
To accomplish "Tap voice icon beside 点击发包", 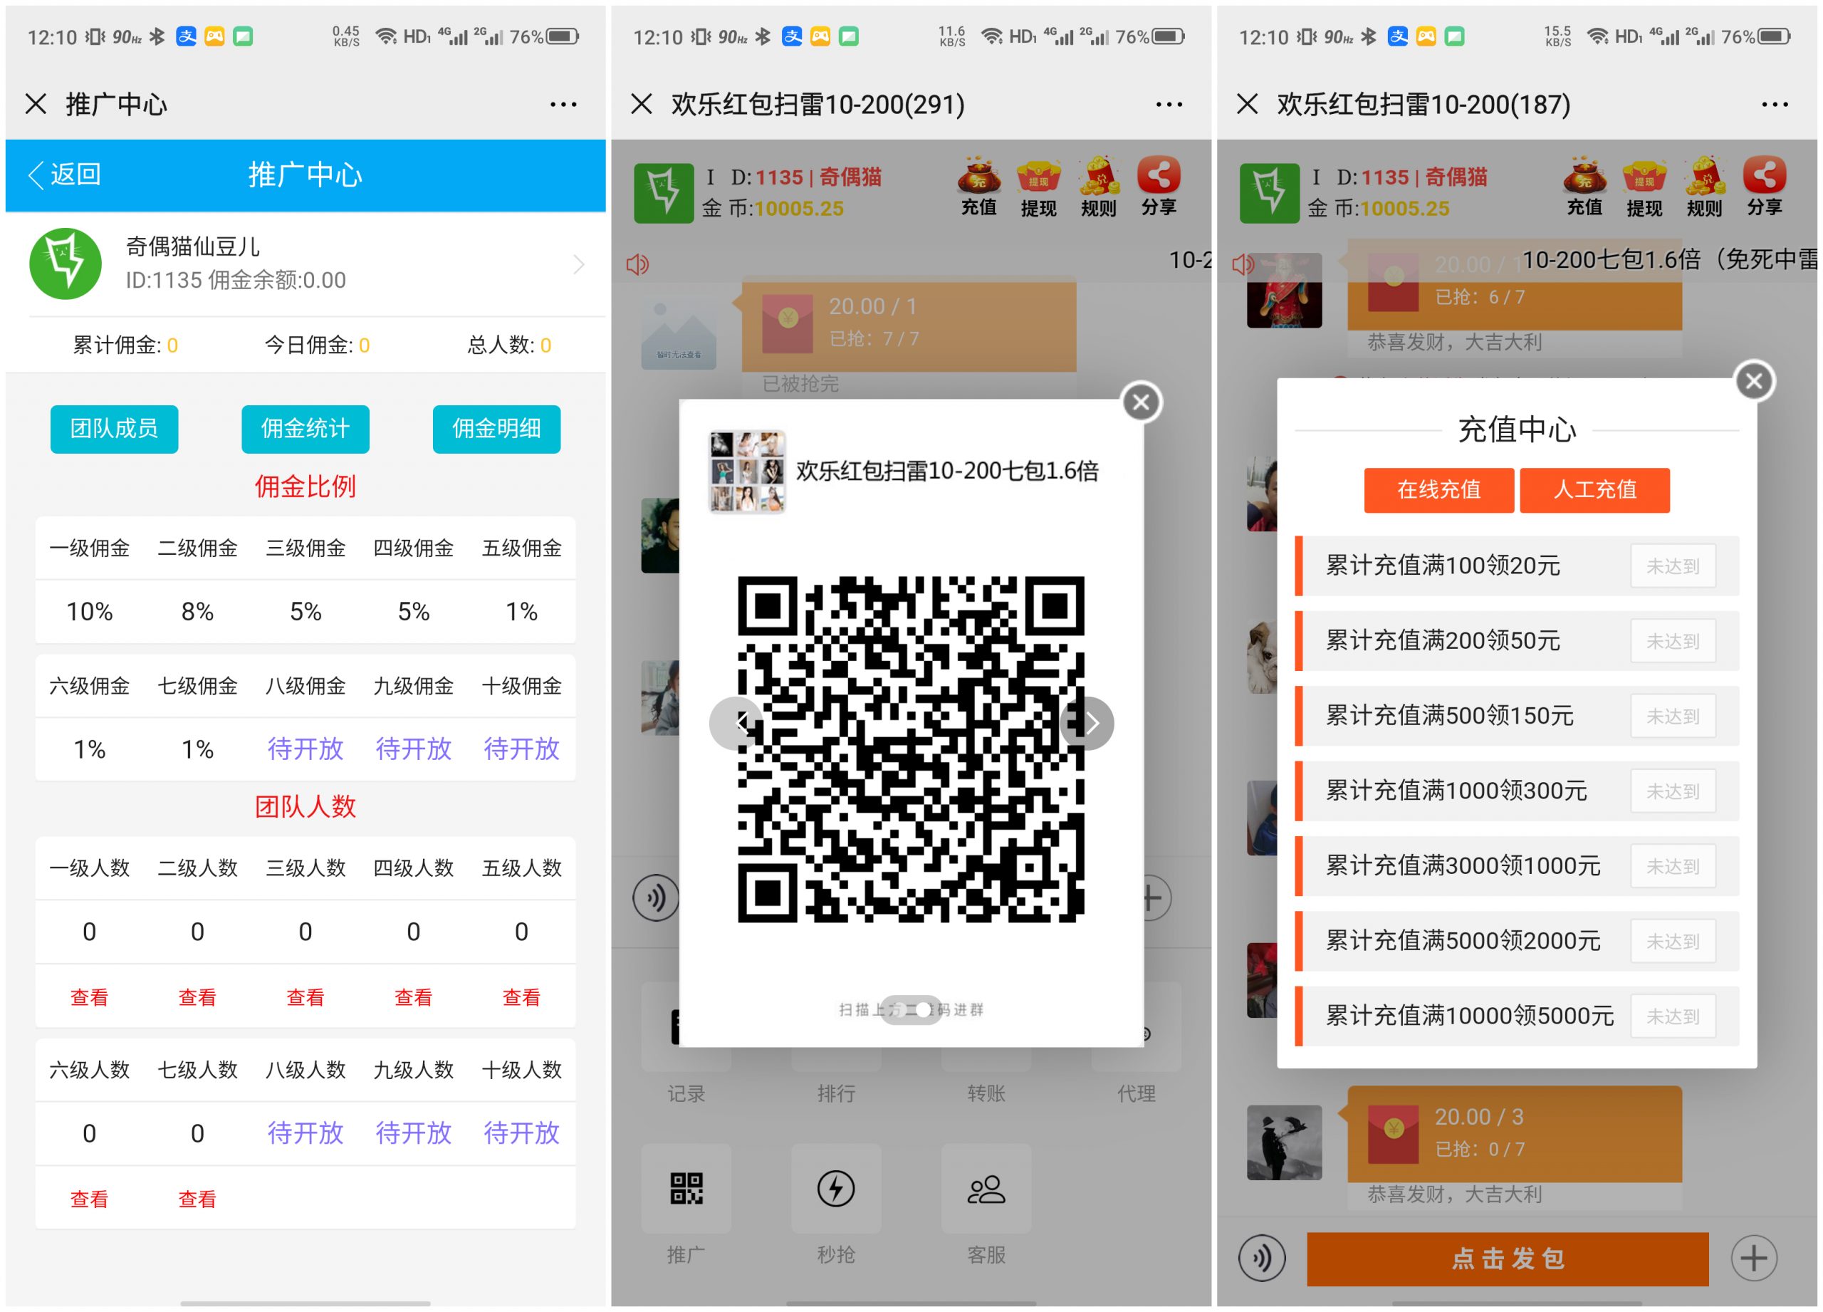I will [1262, 1258].
